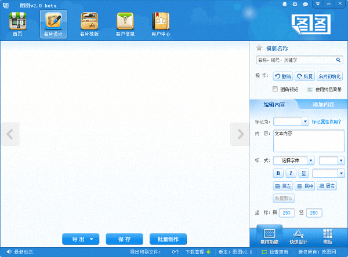Toggle underline U formatting
The height and width of the screenshot is (257, 348).
click(303, 173)
